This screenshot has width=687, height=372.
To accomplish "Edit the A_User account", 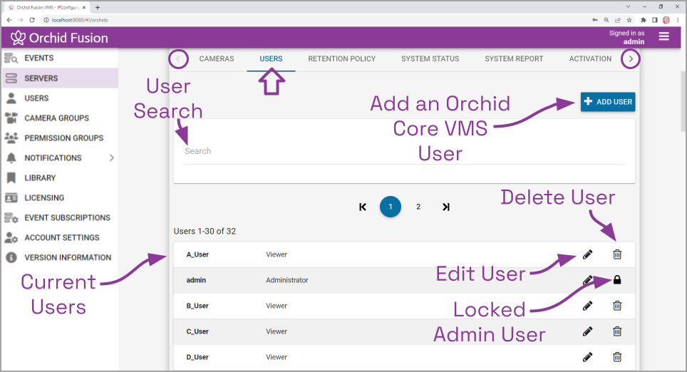I will [587, 254].
